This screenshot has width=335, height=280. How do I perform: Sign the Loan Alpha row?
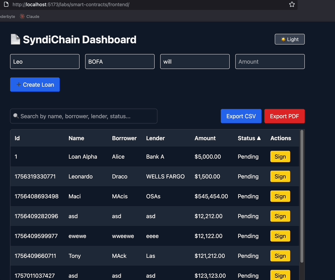pos(280,157)
